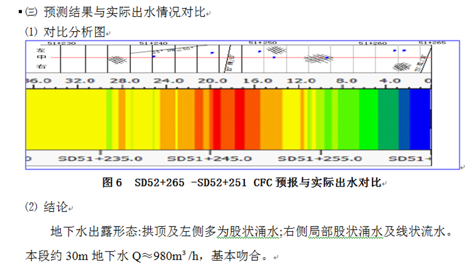Select the embedded CFC comparison figure
Image resolution: width=472 pixels, height=268 pixels.
[243, 104]
